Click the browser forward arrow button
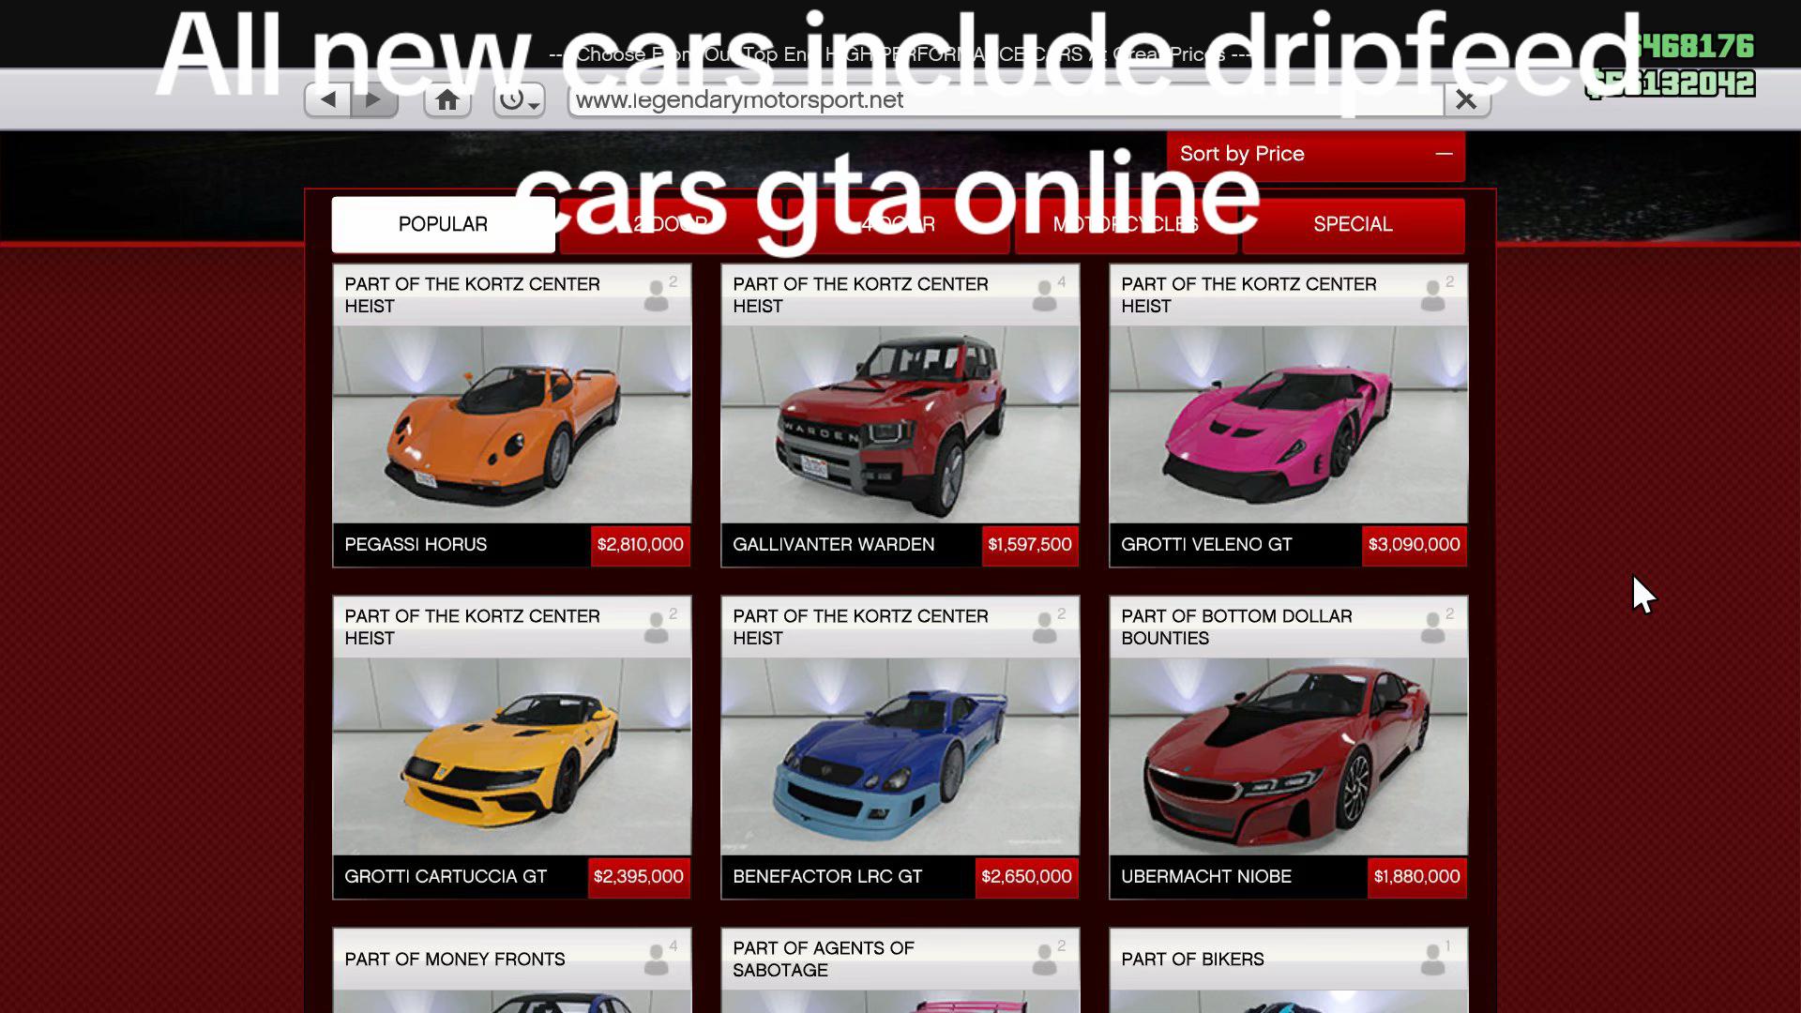This screenshot has width=1801, height=1013. (x=374, y=99)
